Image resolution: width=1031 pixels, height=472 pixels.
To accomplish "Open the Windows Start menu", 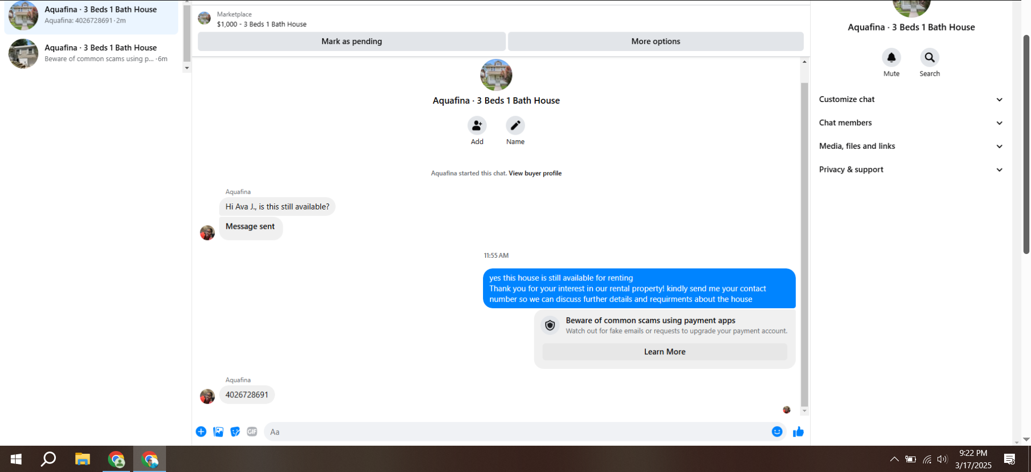I will [x=16, y=459].
